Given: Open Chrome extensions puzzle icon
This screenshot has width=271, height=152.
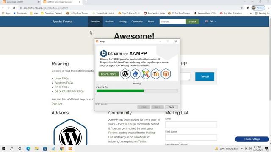Looking at the screenshot, I should pyautogui.click(x=248, y=8).
